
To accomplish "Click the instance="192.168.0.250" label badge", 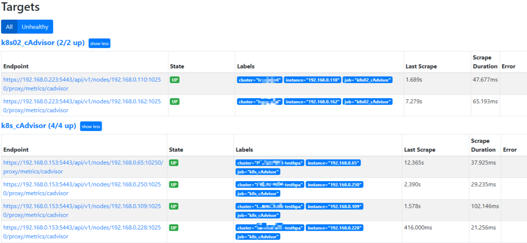I will click(x=335, y=185).
